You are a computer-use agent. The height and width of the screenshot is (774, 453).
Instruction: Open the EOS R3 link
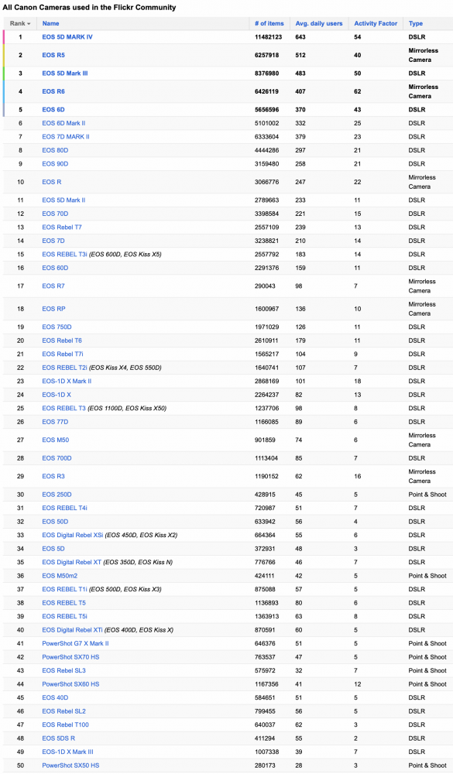pos(53,477)
